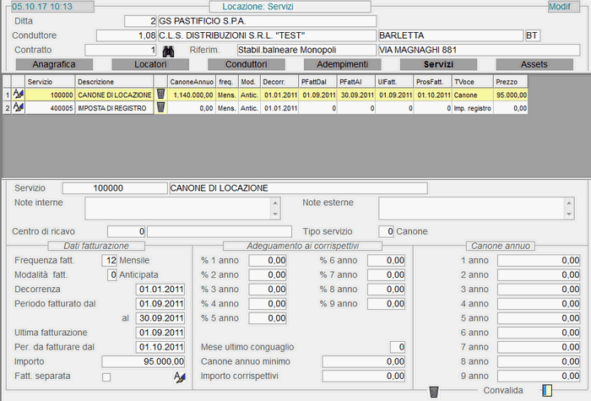Click the Riferim. field 'Stabil.balneare Monopoli'

pos(306,50)
